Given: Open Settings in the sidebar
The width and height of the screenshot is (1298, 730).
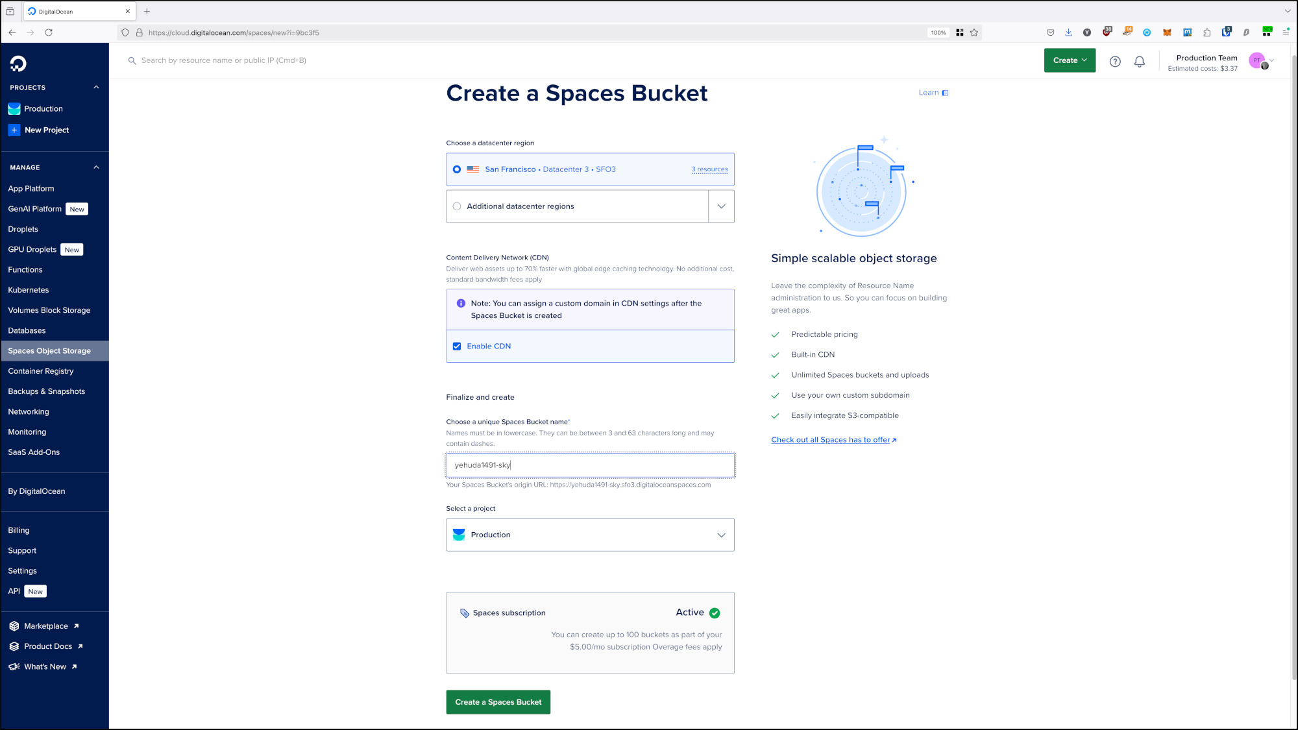Looking at the screenshot, I should 23,571.
